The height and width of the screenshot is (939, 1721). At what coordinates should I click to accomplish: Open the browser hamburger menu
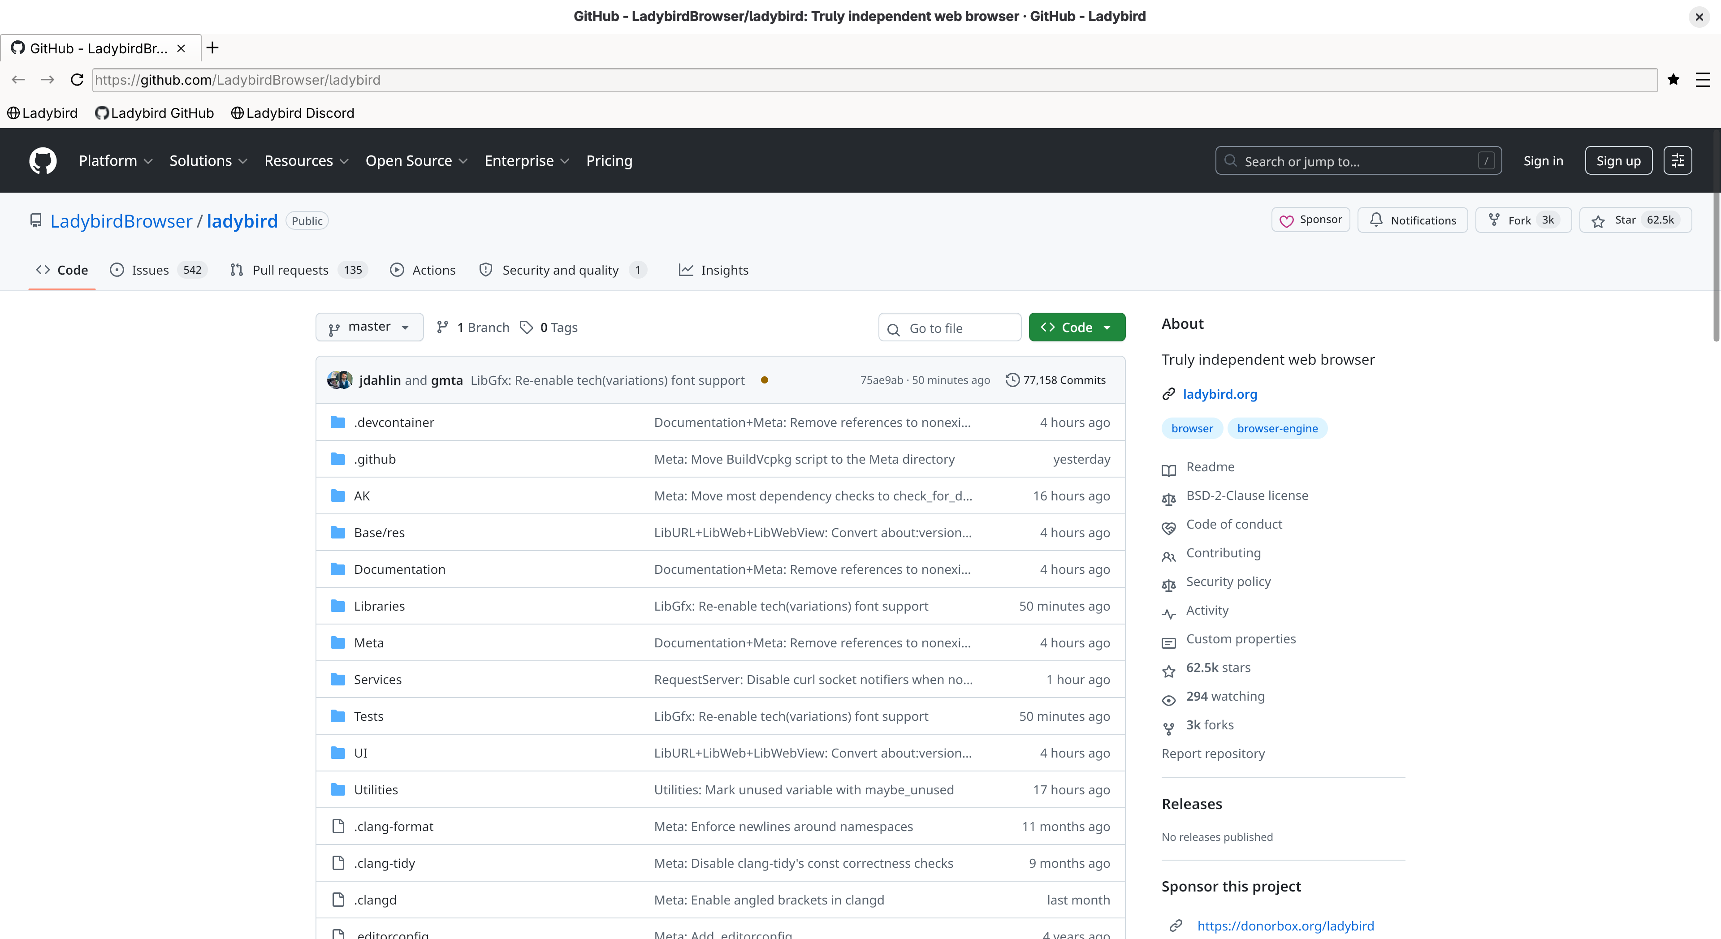(x=1702, y=79)
